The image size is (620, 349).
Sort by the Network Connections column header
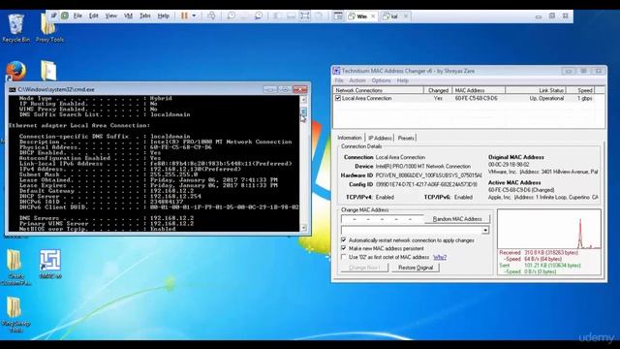tap(379, 90)
